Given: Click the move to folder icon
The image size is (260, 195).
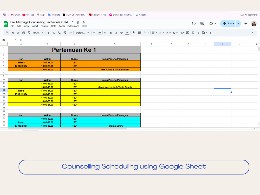Looking at the screenshot, I should coord(78,22).
